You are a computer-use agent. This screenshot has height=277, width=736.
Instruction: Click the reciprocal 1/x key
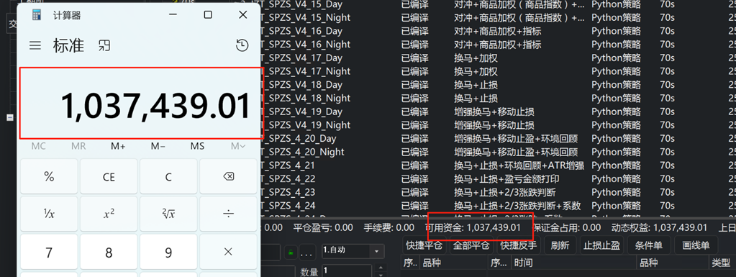49,214
